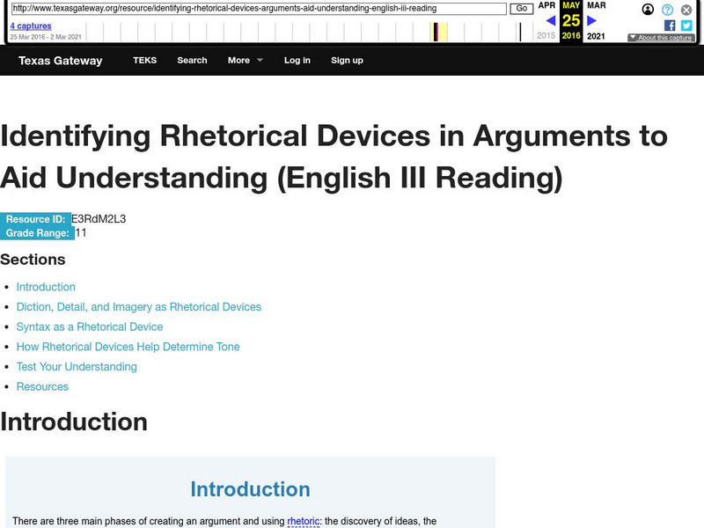This screenshot has height=528, width=704.
Task: Close the Wayback Machine toolbar
Action: click(x=686, y=10)
